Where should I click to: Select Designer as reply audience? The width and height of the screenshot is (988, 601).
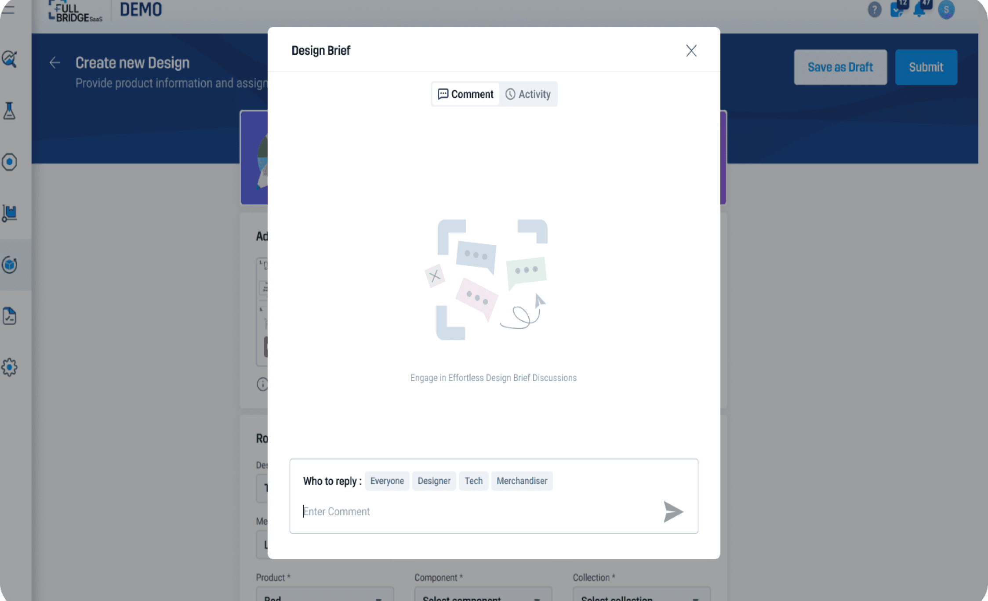tap(434, 481)
